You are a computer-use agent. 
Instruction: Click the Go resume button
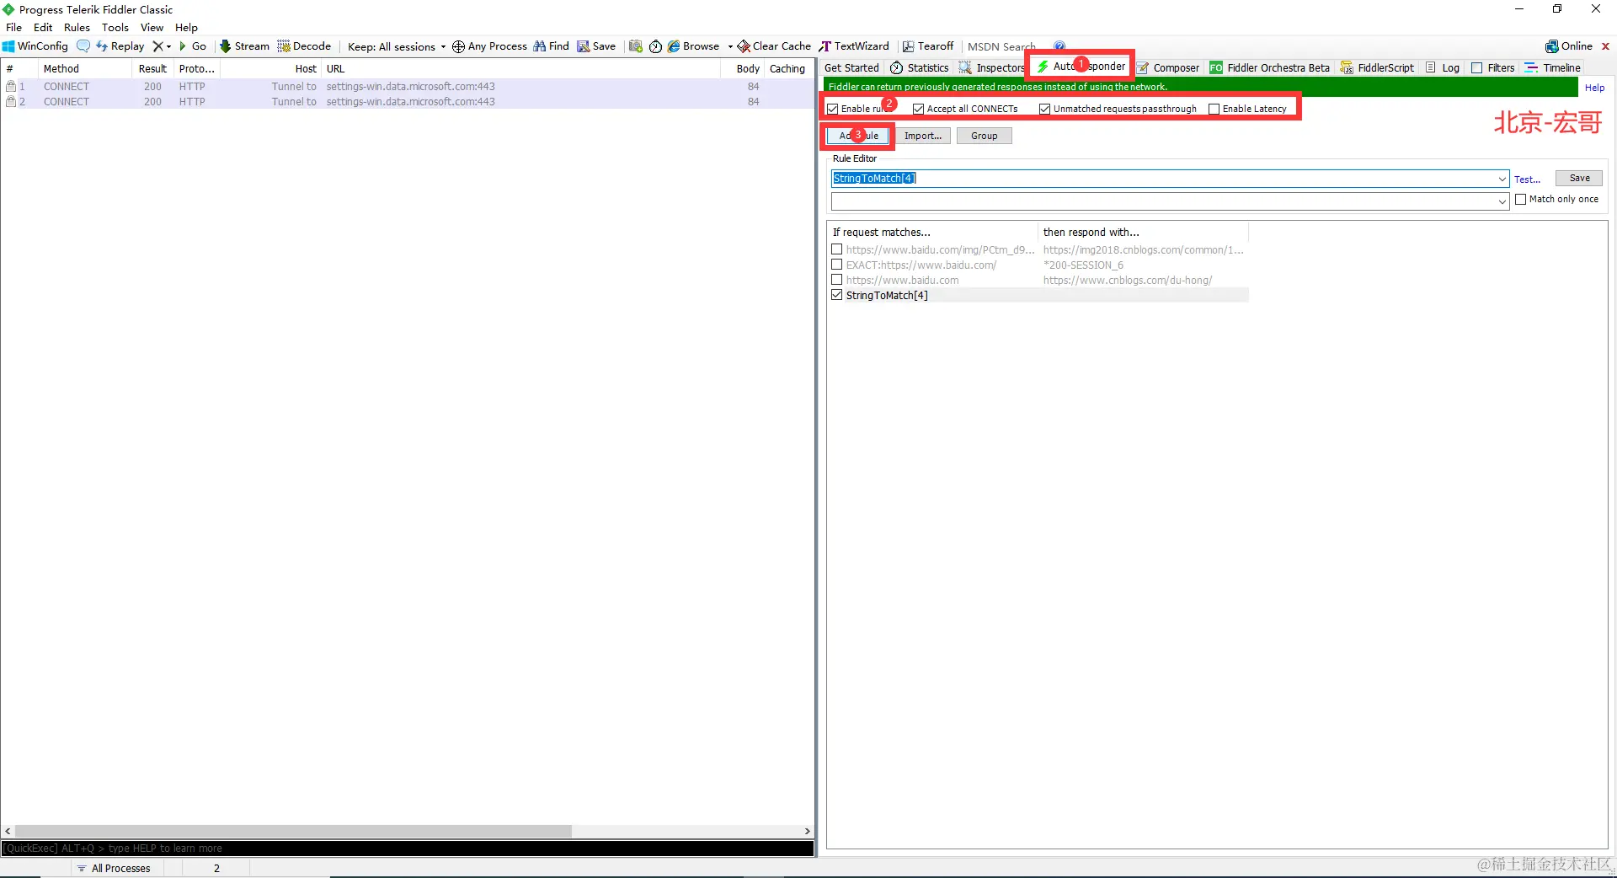pyautogui.click(x=193, y=46)
